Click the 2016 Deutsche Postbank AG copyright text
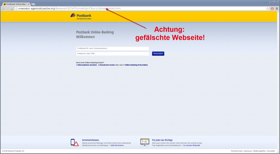Screen dimensions: 280x154 click(x=13, y=151)
